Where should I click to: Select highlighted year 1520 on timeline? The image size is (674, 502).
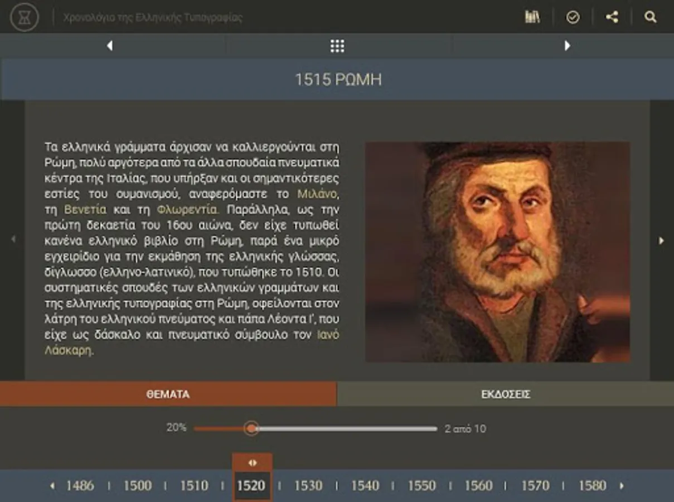coord(251,486)
